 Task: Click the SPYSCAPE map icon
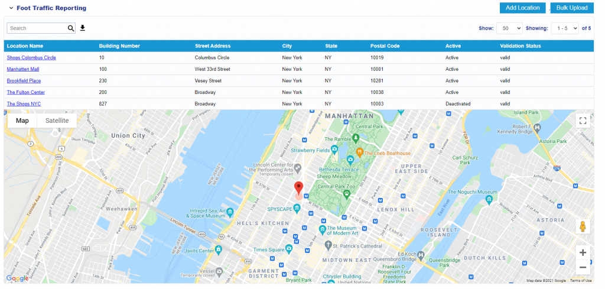click(x=297, y=209)
